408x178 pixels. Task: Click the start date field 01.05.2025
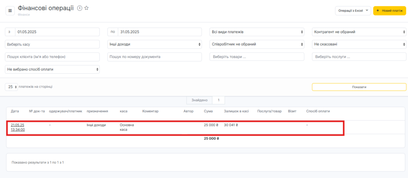pyautogui.click(x=57, y=32)
